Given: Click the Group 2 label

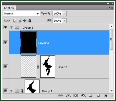Looking at the screenshot, I should 28,28.
